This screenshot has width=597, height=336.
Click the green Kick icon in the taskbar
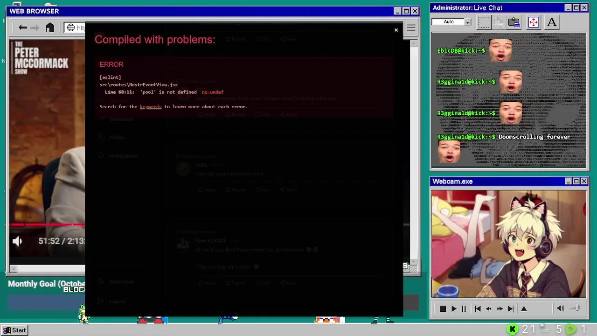pyautogui.click(x=512, y=330)
